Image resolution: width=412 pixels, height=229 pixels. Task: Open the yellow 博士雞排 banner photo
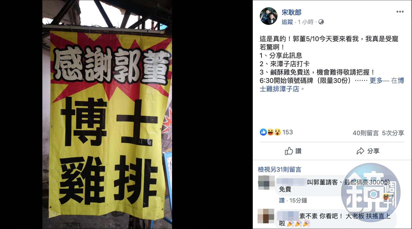point(107,115)
